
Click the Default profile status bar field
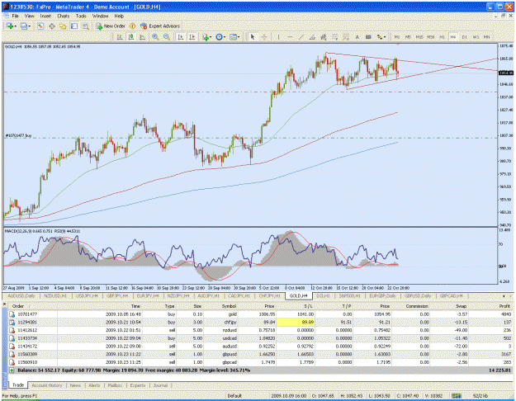click(x=234, y=396)
